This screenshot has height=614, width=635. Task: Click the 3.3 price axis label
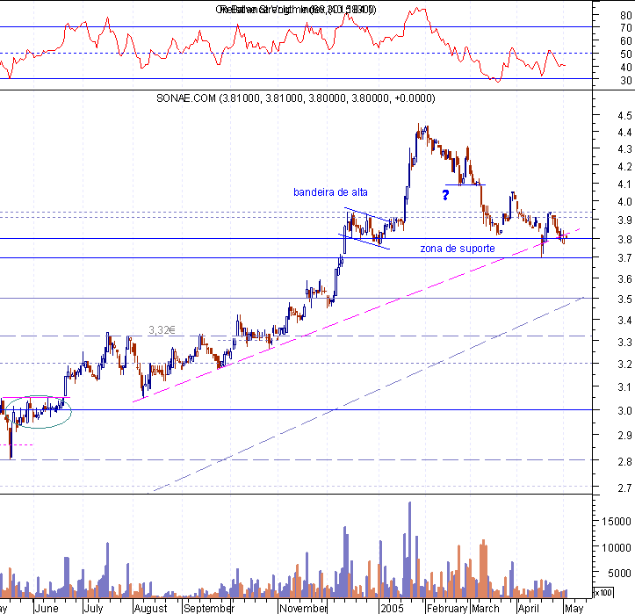coord(624,343)
